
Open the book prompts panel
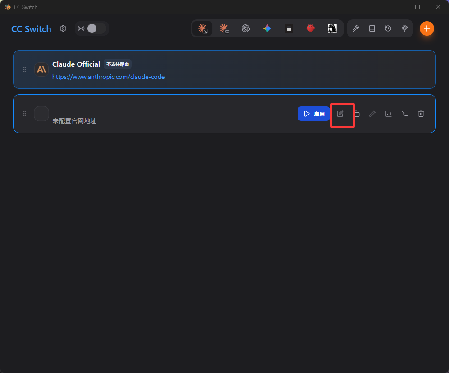(x=372, y=28)
